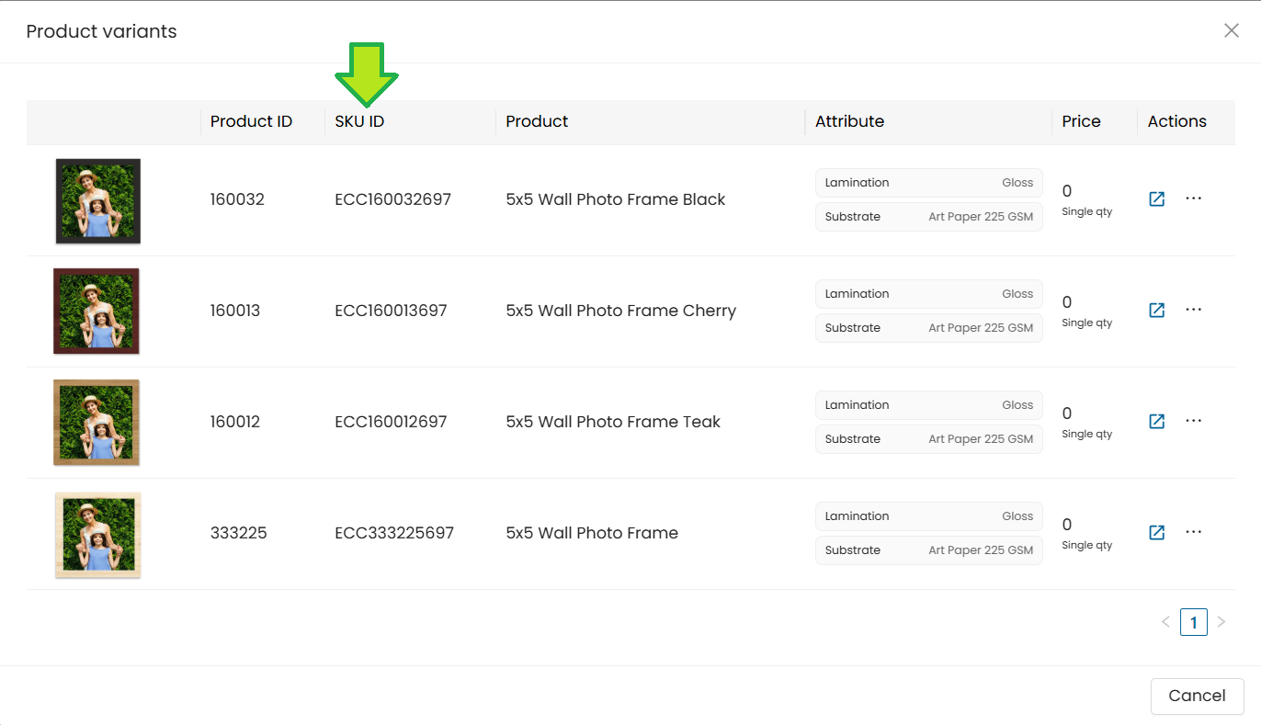Select the black photo frame thumbnail
Screen dimensions: 1261x725
[x=97, y=200]
